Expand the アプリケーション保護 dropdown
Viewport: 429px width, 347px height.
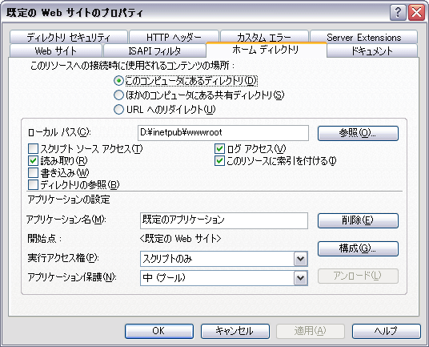pos(301,278)
